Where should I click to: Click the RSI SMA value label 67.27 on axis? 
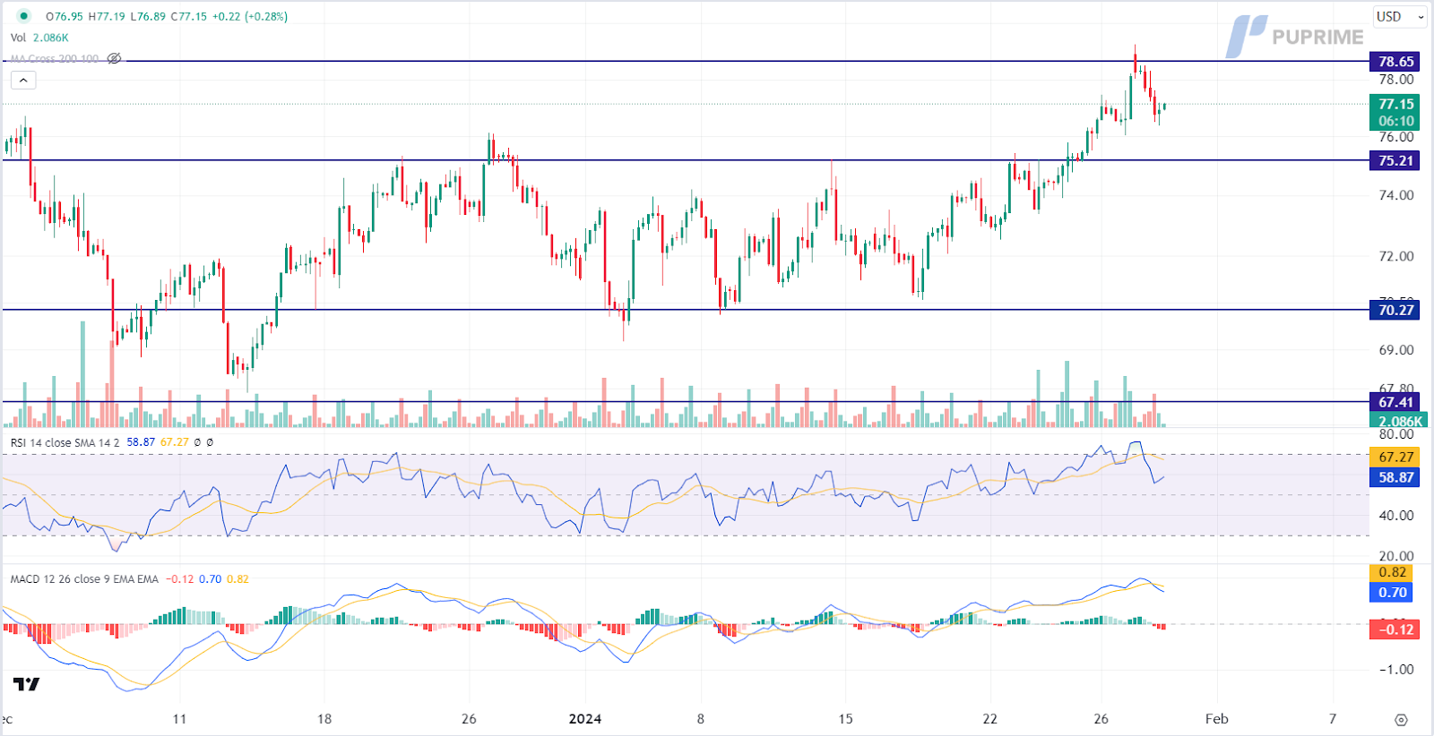(1395, 458)
